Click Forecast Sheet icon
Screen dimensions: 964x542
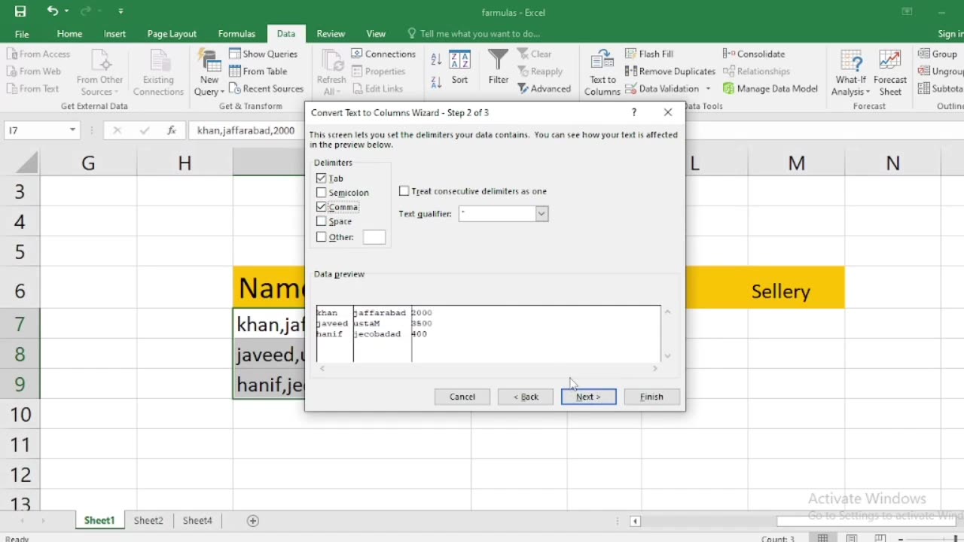(890, 73)
